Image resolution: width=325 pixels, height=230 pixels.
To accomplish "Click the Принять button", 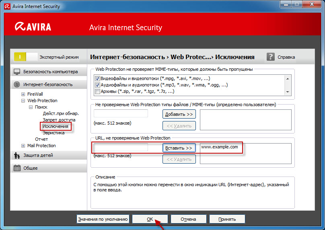I will pyautogui.click(x=227, y=219).
